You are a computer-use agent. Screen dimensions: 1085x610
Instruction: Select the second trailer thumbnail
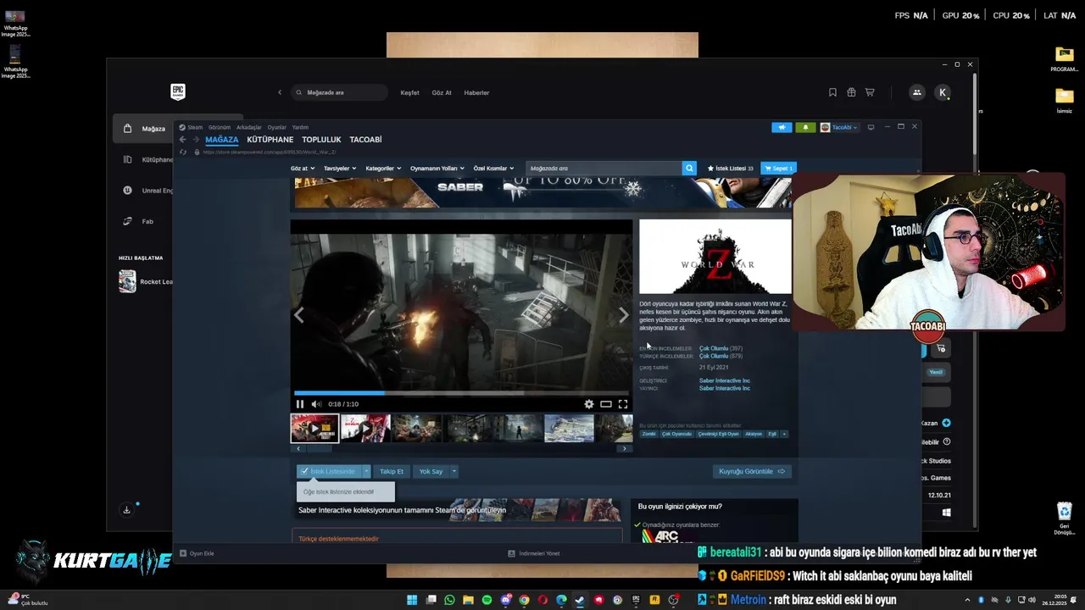pos(365,429)
